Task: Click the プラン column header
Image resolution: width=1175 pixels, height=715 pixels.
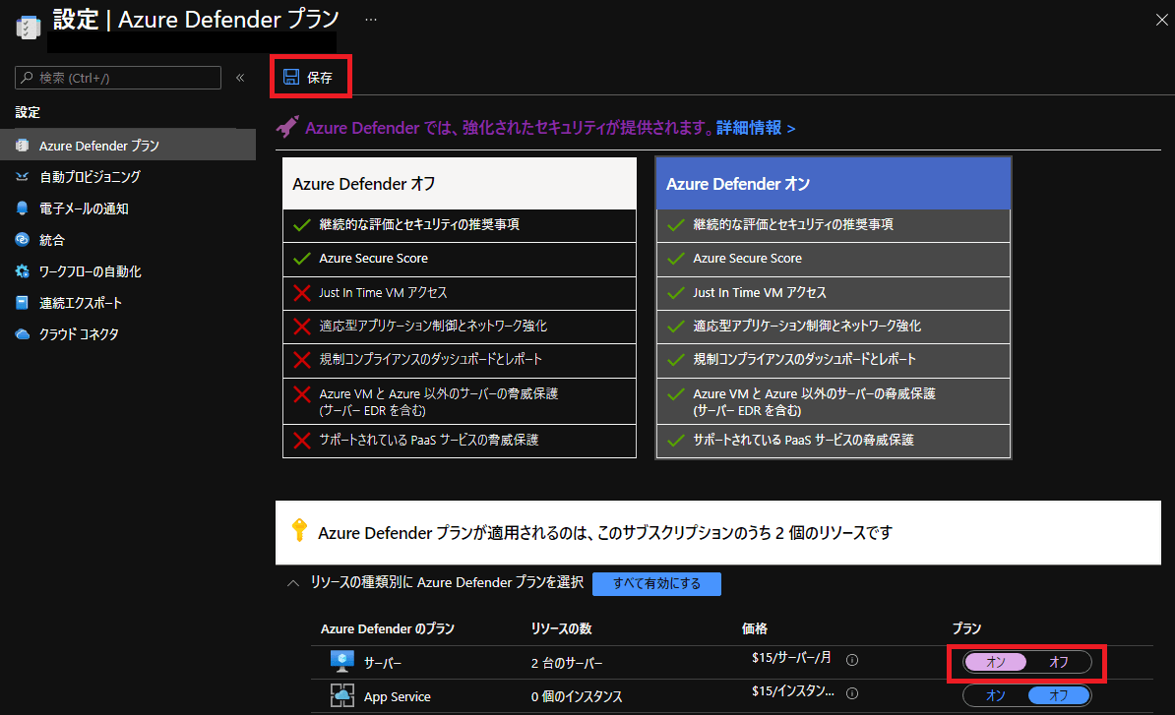Action: tap(966, 628)
